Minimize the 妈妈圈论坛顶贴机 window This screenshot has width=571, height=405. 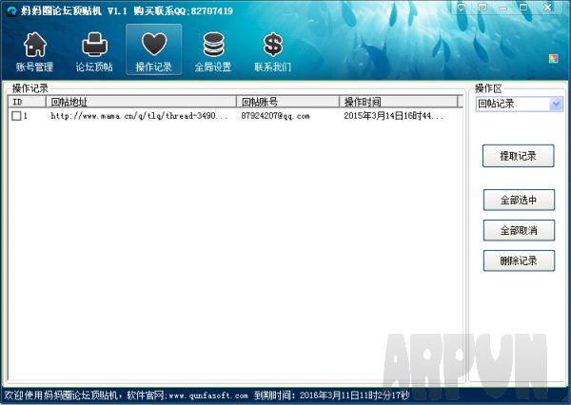pos(503,8)
